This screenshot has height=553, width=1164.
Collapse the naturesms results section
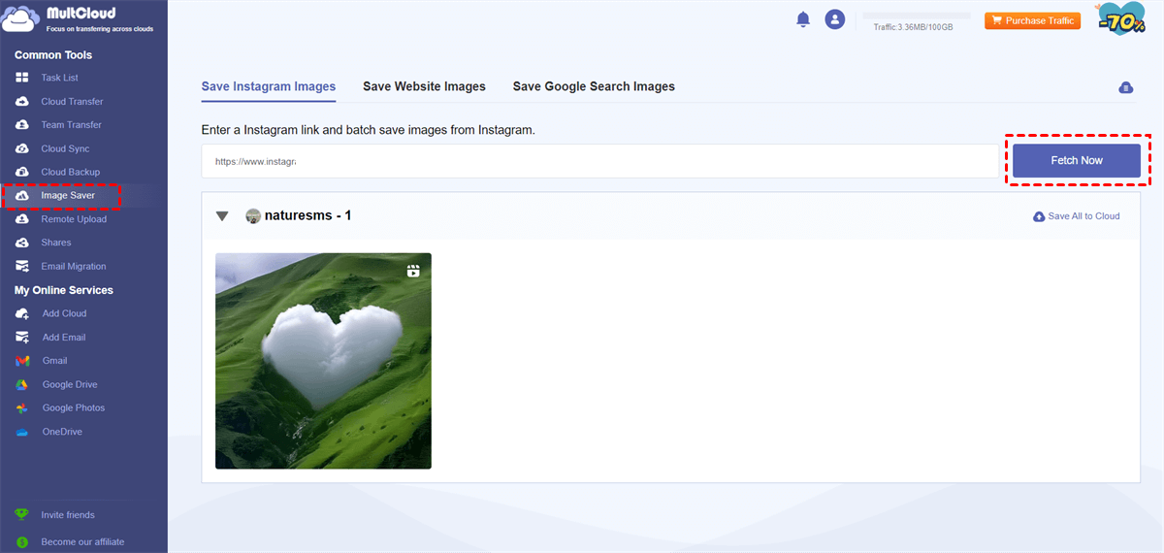tap(222, 216)
